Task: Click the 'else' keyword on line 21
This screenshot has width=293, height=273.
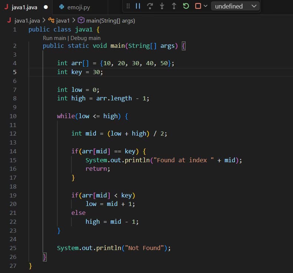Action: pos(79,213)
